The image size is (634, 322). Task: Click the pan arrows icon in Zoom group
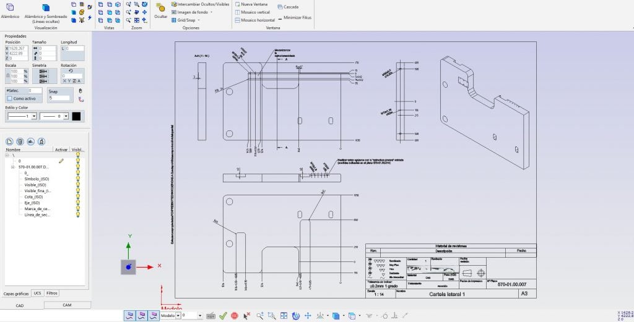[x=145, y=12]
